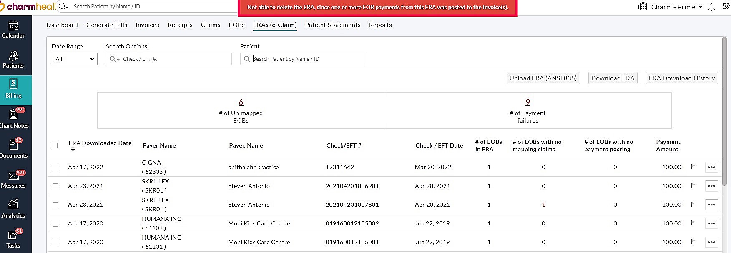Viewport: 731px width, 253px height.
Task: Open the Documents sidebar icon
Action: pyautogui.click(x=13, y=149)
